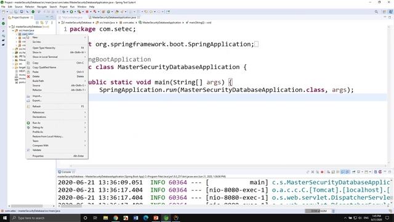Select Copy in the context menu
This screenshot has height=222, width=394.
(x=57, y=63)
